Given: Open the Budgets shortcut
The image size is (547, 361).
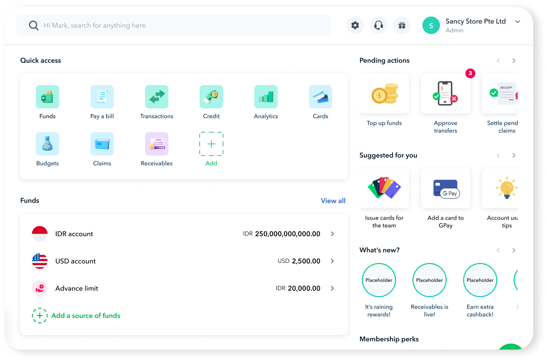Looking at the screenshot, I should point(47,144).
